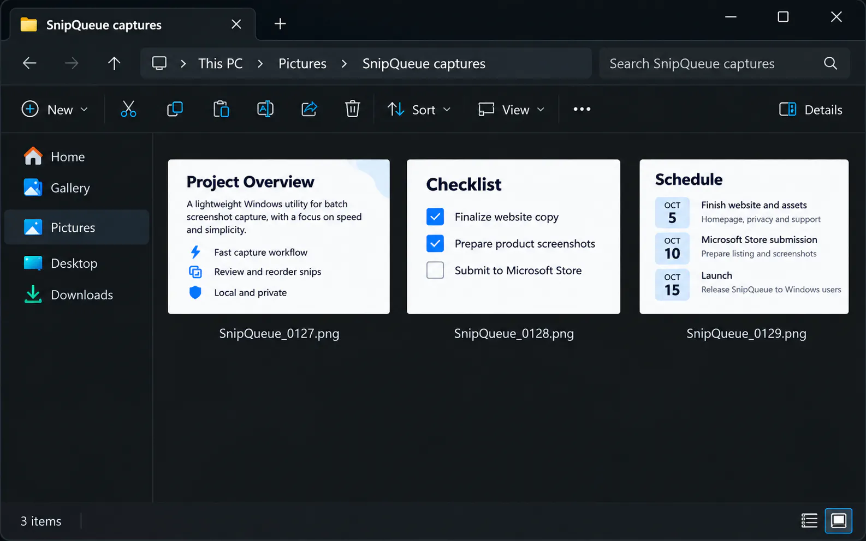Viewport: 866px width, 541px height.
Task: Click the Share icon in toolbar
Action: click(310, 109)
